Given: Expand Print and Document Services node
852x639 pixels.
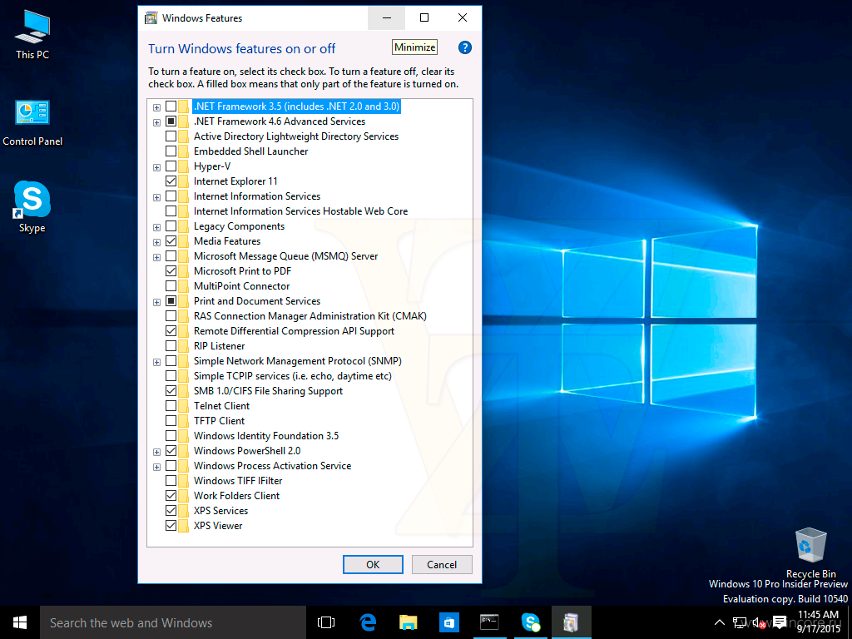Looking at the screenshot, I should (156, 302).
